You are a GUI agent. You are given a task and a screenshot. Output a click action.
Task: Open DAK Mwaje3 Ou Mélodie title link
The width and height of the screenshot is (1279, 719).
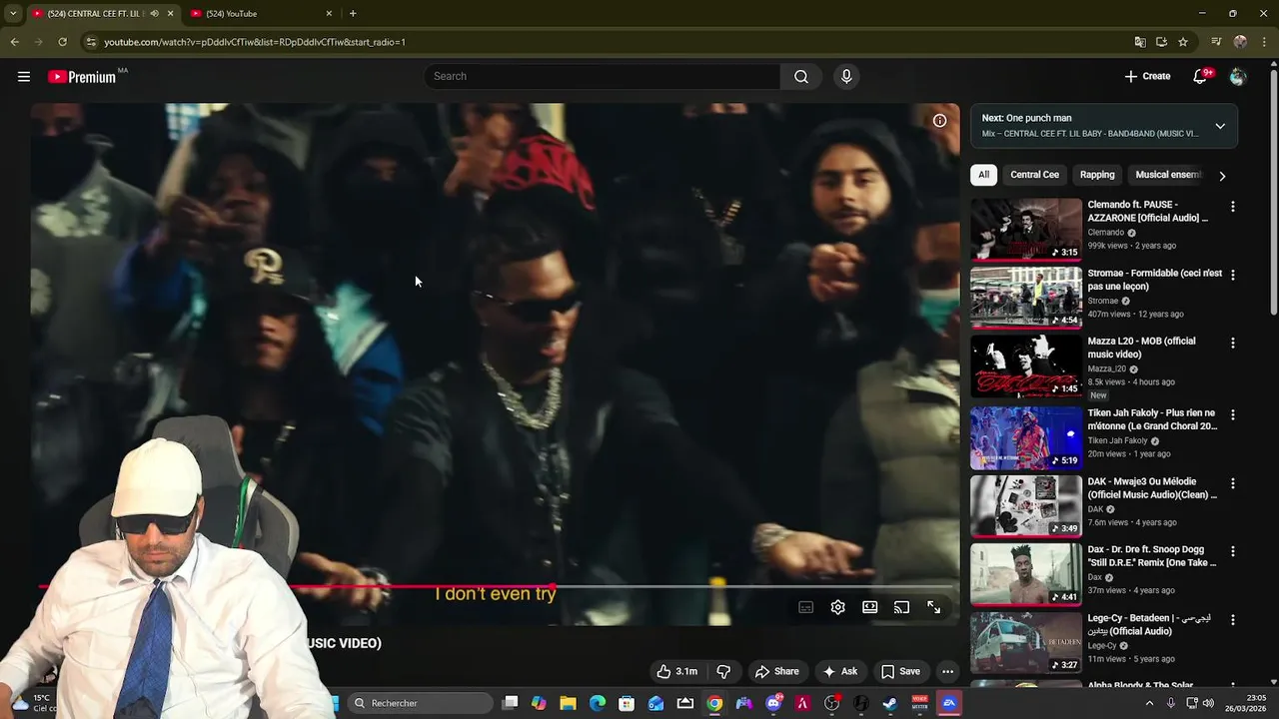tap(1152, 488)
